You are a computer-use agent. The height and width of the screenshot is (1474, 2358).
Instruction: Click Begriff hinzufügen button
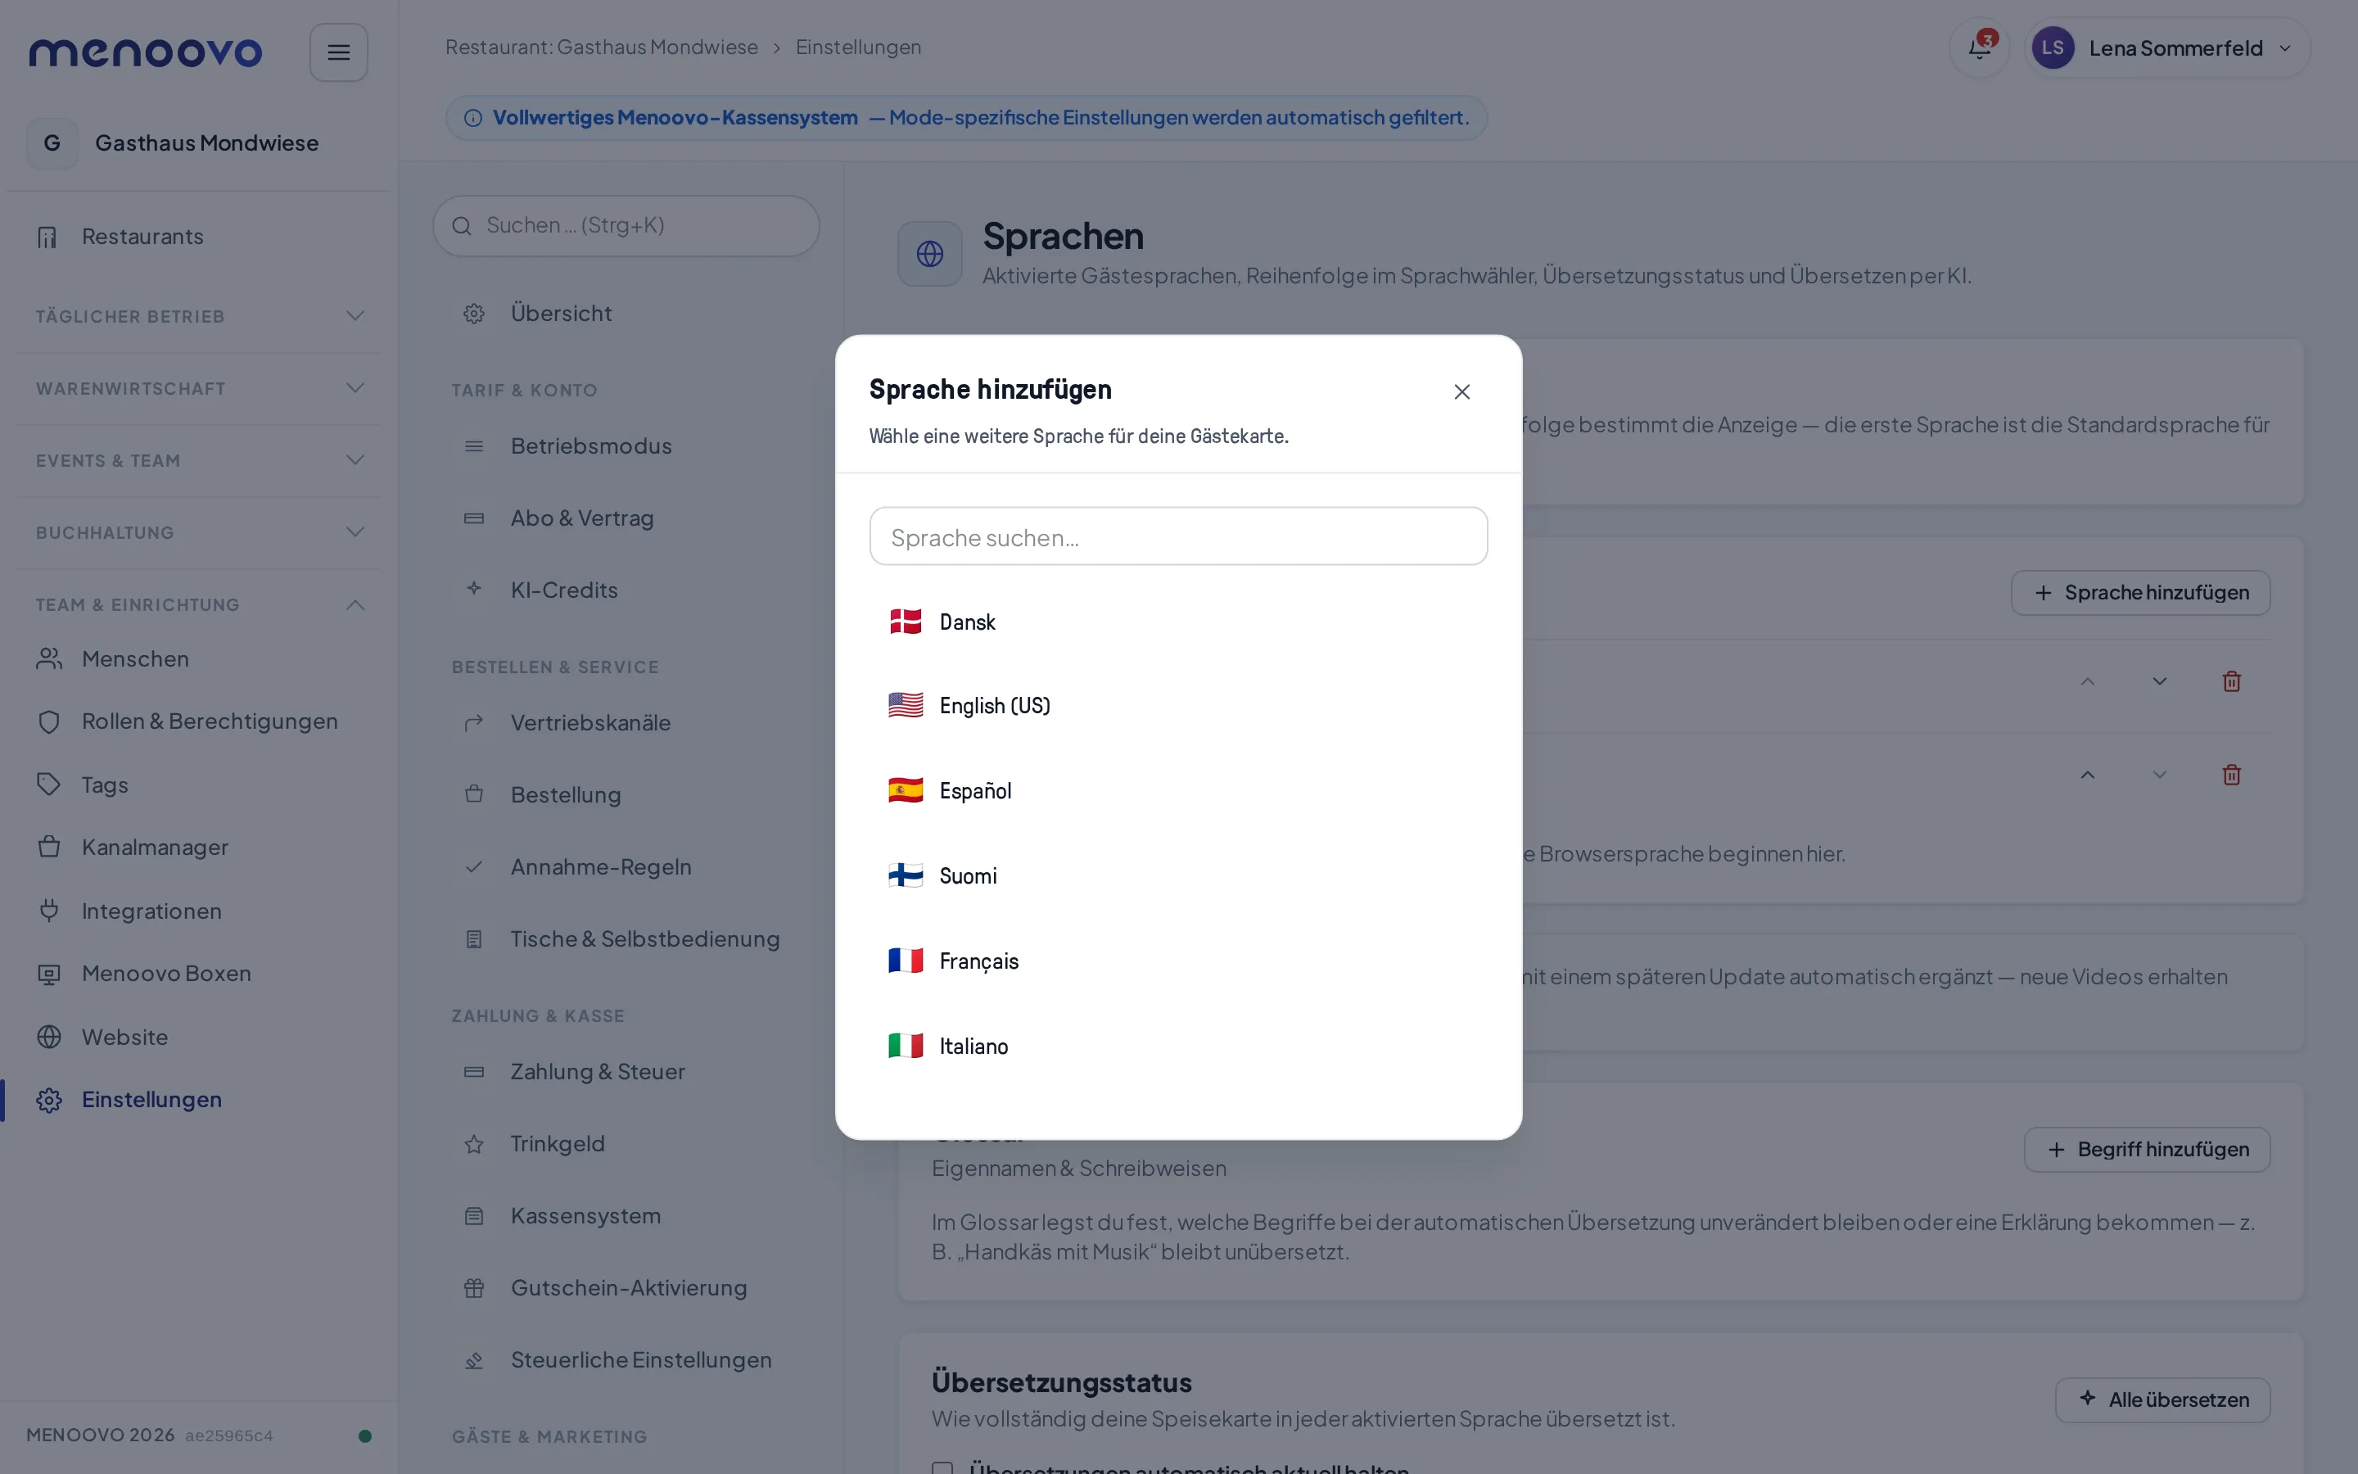[2147, 1150]
